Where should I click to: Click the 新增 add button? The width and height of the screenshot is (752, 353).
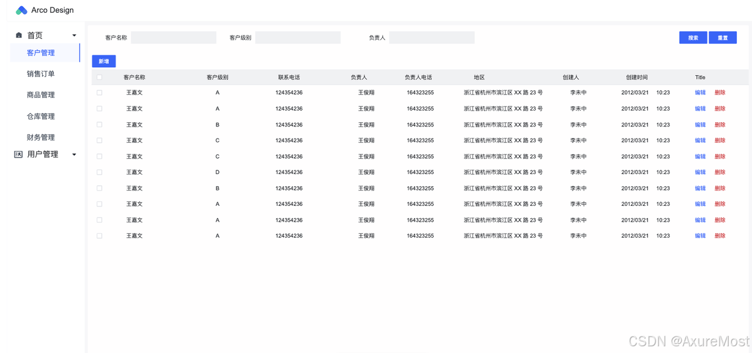point(103,61)
